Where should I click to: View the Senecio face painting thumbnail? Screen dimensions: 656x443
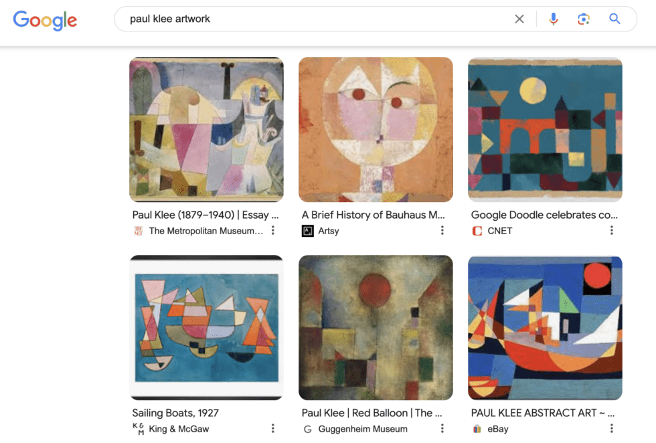(376, 130)
